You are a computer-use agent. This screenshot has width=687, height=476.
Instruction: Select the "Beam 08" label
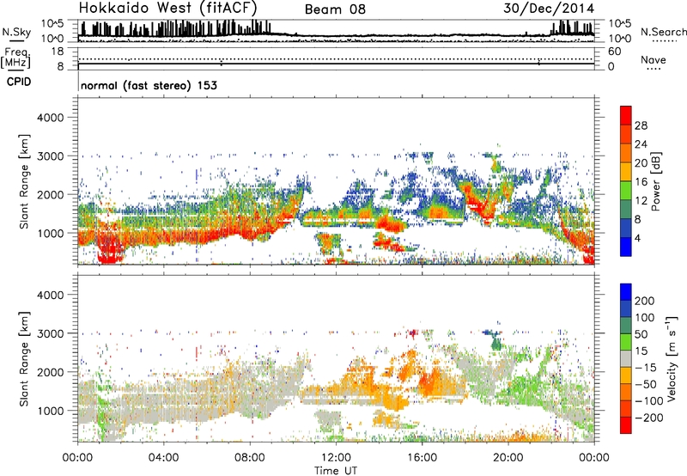click(335, 9)
